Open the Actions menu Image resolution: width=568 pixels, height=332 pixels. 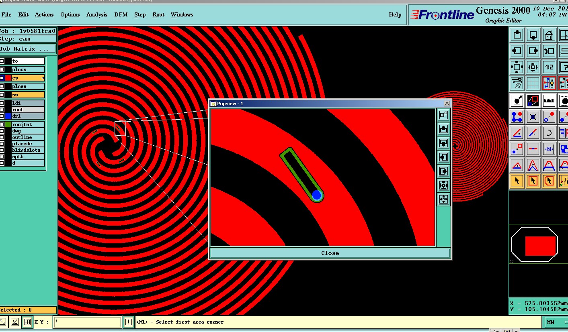(x=44, y=14)
